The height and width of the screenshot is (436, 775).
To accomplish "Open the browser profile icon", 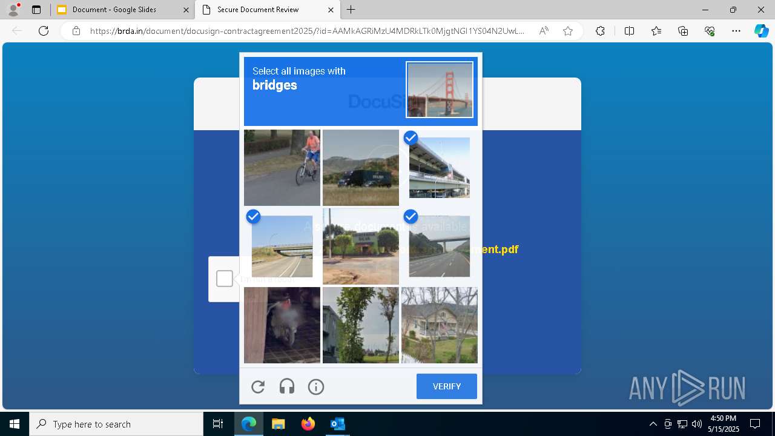I will pos(13,10).
